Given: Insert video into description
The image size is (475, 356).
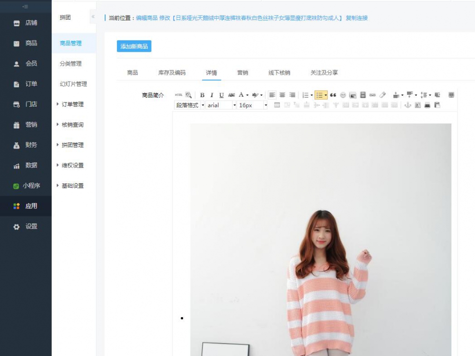Looking at the screenshot, I should pos(363,95).
